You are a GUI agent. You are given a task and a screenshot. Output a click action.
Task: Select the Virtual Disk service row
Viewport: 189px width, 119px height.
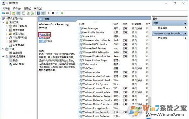point(113,37)
